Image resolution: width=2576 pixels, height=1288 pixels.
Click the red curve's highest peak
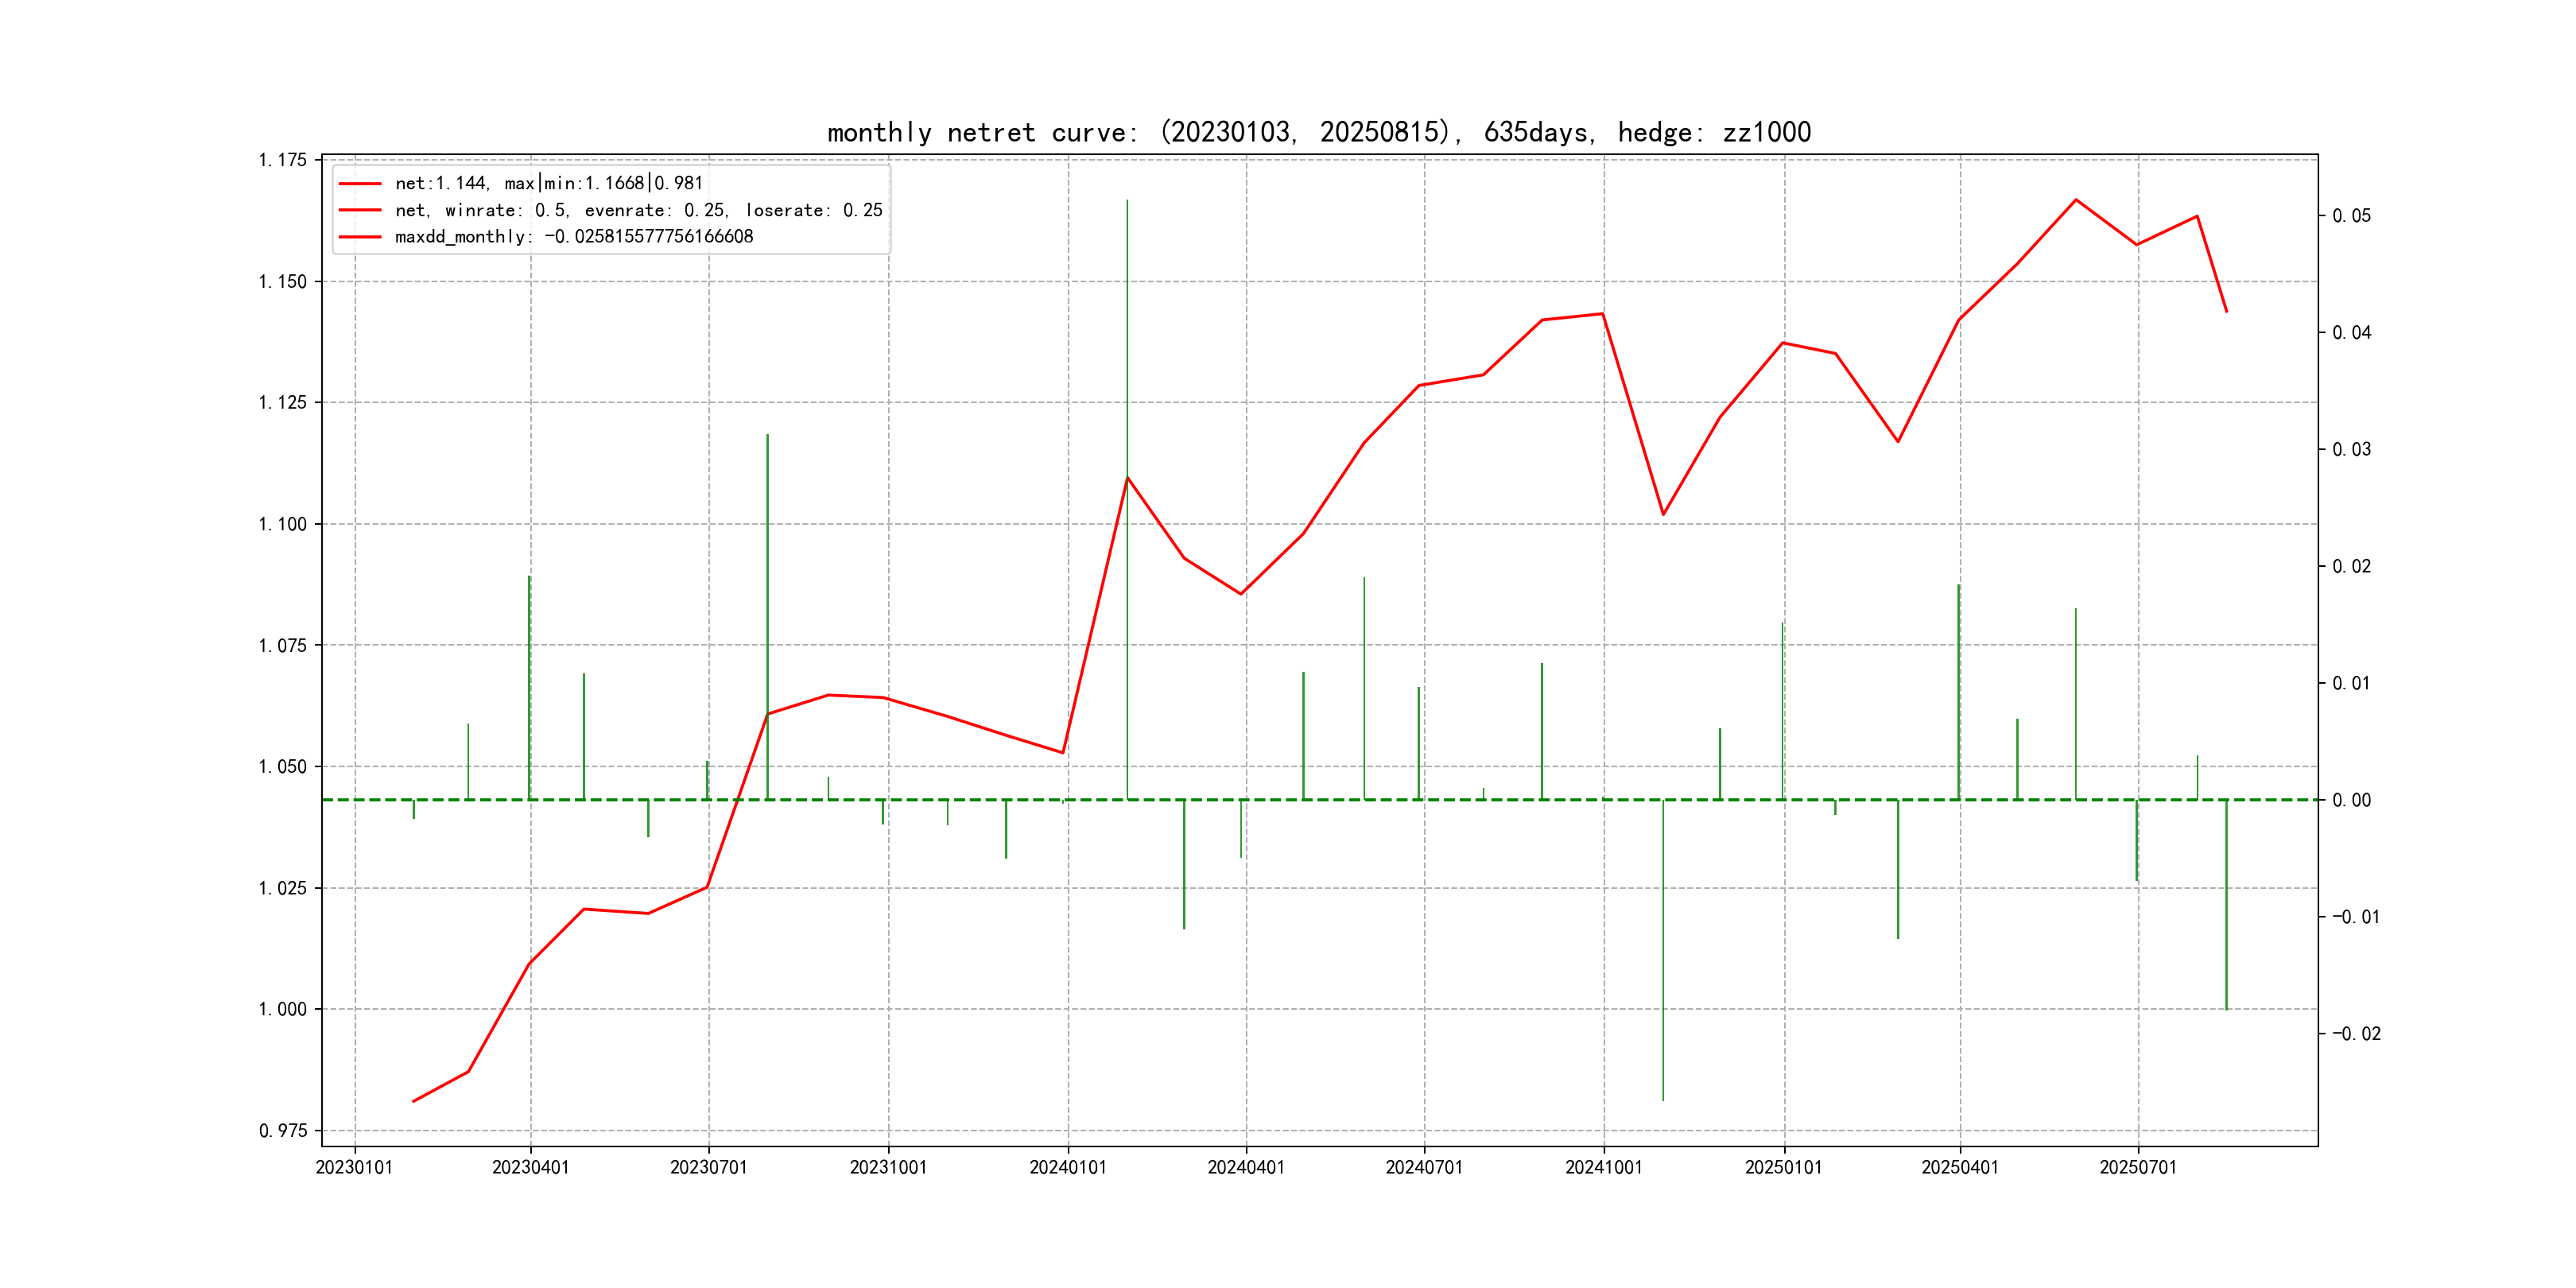[x=2076, y=200]
